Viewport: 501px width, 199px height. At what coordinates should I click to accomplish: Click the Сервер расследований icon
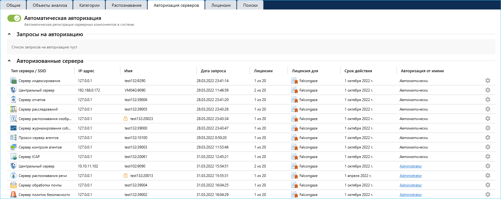point(13,109)
